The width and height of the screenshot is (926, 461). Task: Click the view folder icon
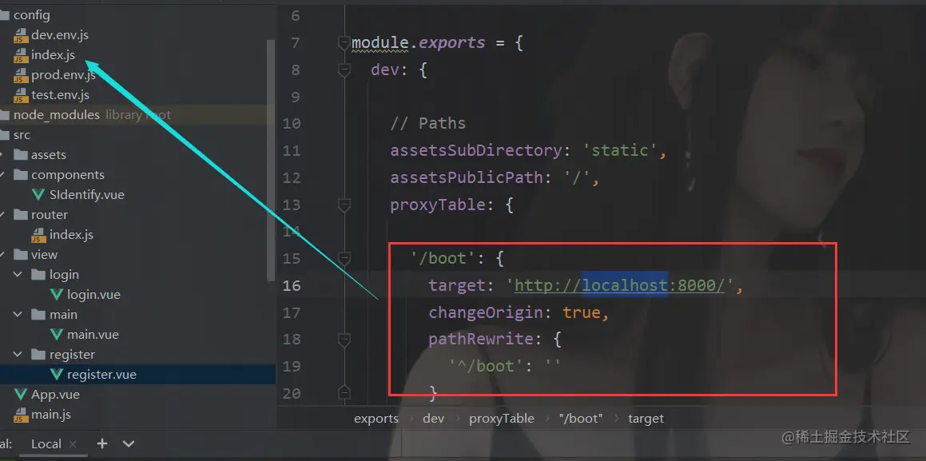pos(22,255)
